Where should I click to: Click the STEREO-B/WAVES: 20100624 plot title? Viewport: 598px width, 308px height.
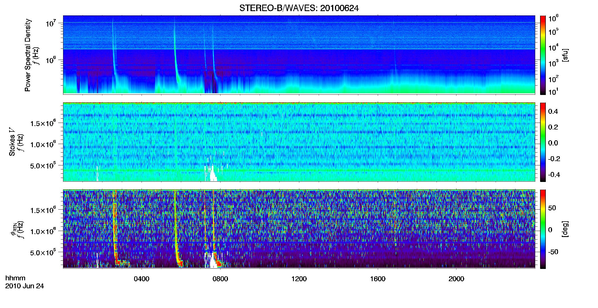(299, 8)
